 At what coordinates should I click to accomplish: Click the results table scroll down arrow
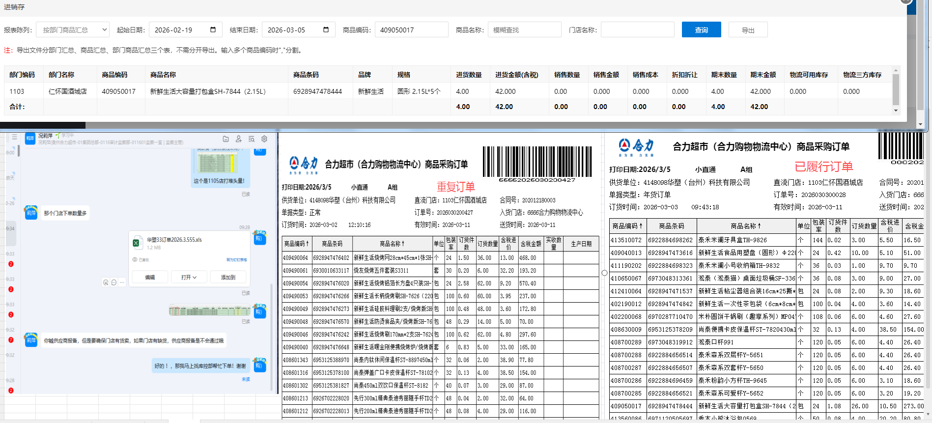pyautogui.click(x=896, y=111)
